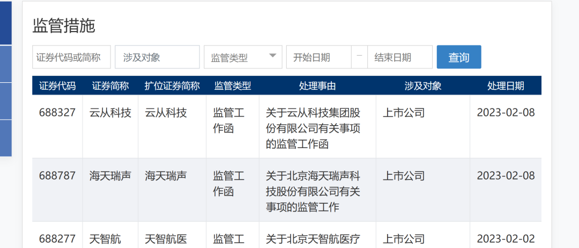The image size is (579, 248).
Task: Click date 2023-02-02 in 天智航 row
Action: [506, 239]
